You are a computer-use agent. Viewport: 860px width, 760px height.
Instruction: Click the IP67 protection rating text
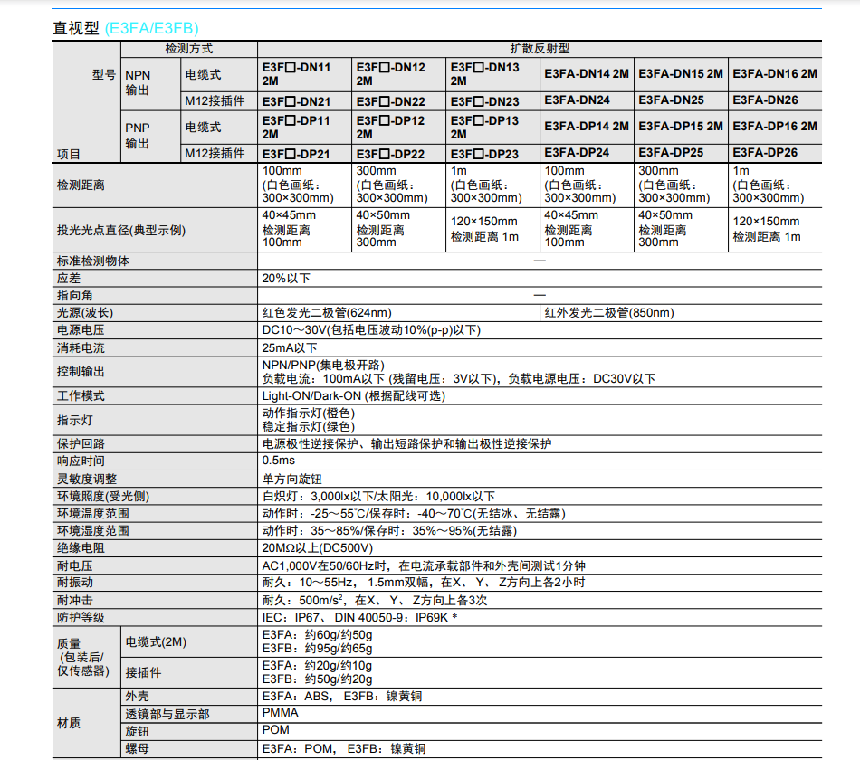click(x=313, y=617)
